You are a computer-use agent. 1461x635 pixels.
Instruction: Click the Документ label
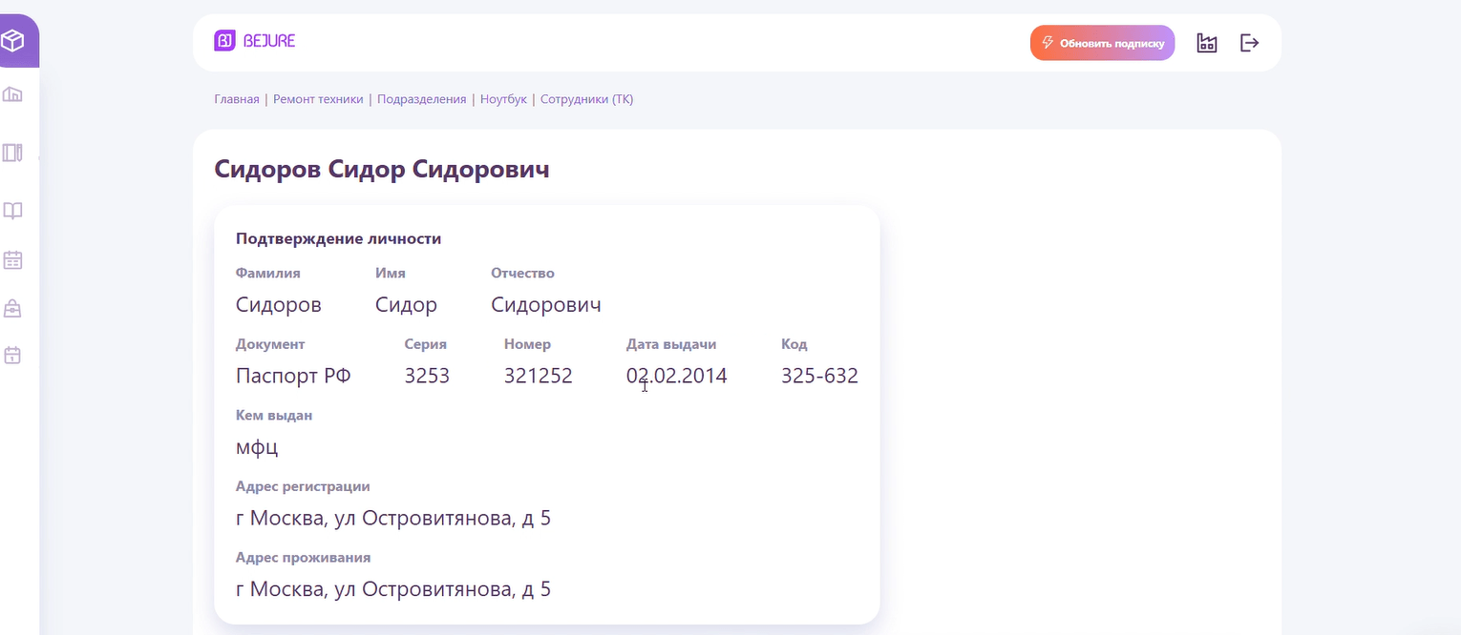(270, 344)
